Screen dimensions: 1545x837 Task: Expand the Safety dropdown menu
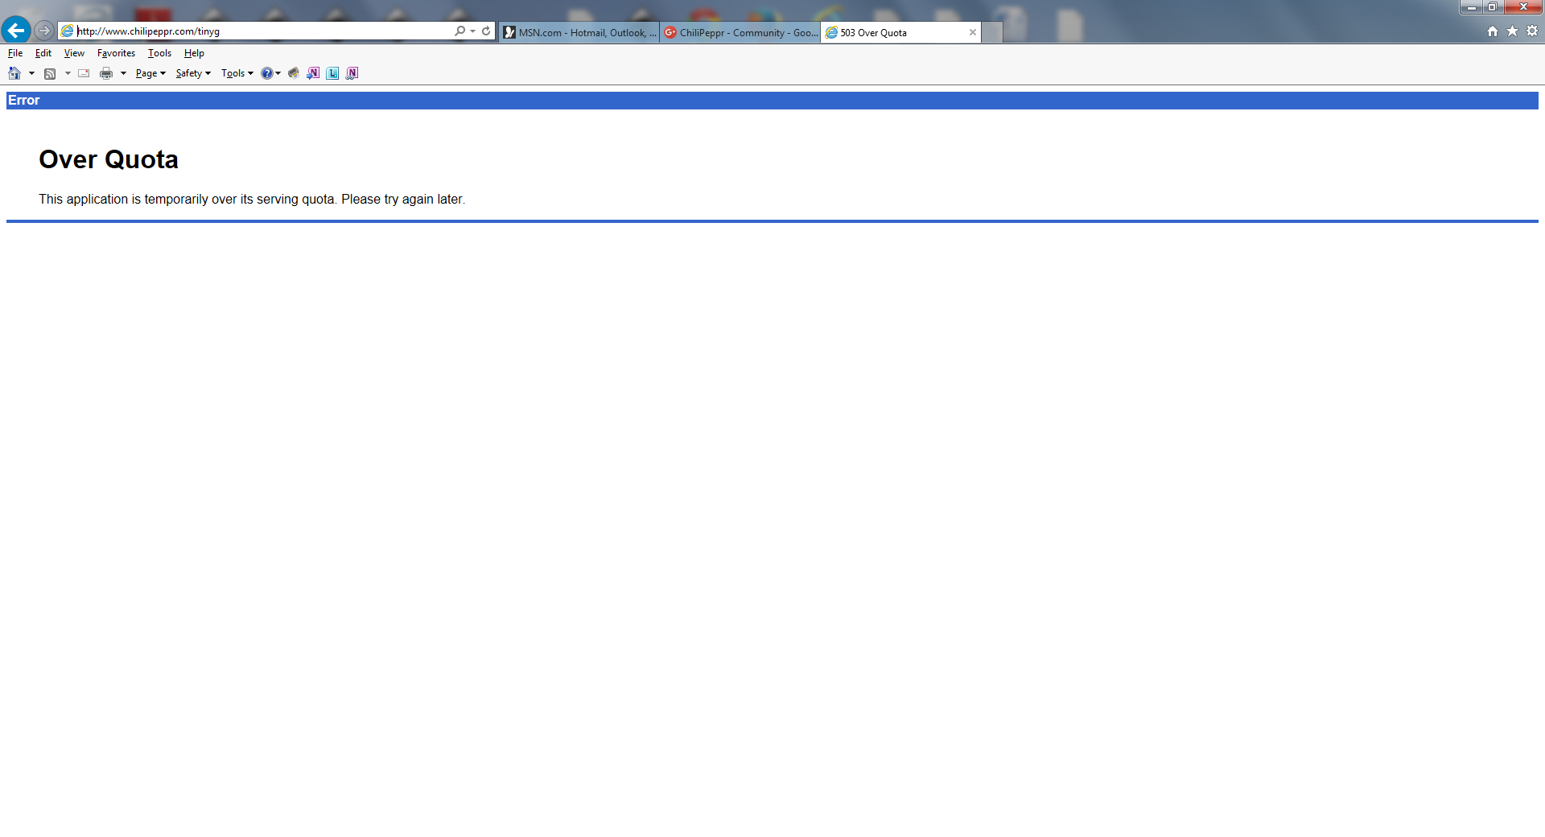tap(193, 73)
